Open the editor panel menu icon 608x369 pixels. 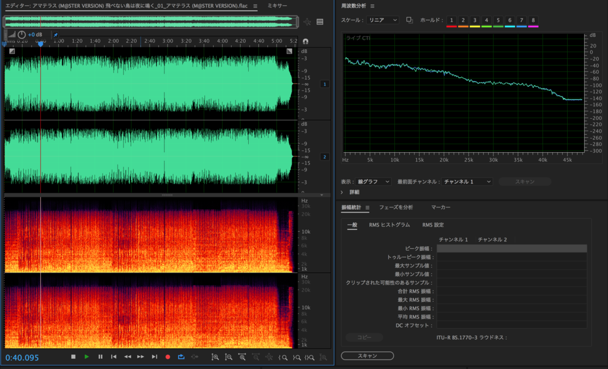click(255, 6)
